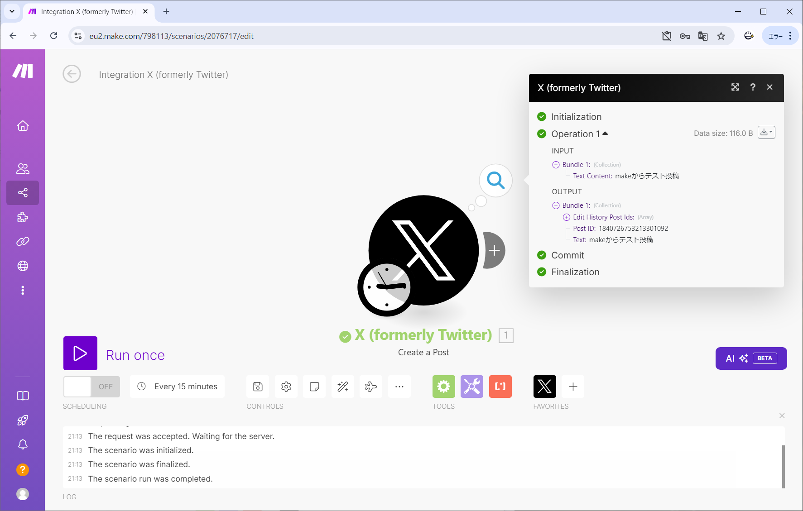Click the Connections link icon in sidebar
The width and height of the screenshot is (803, 511).
(23, 241)
